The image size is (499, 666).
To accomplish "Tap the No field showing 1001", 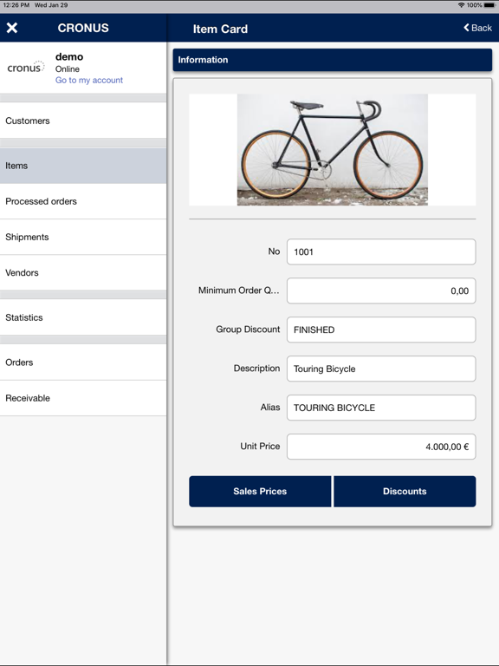I will tap(381, 251).
